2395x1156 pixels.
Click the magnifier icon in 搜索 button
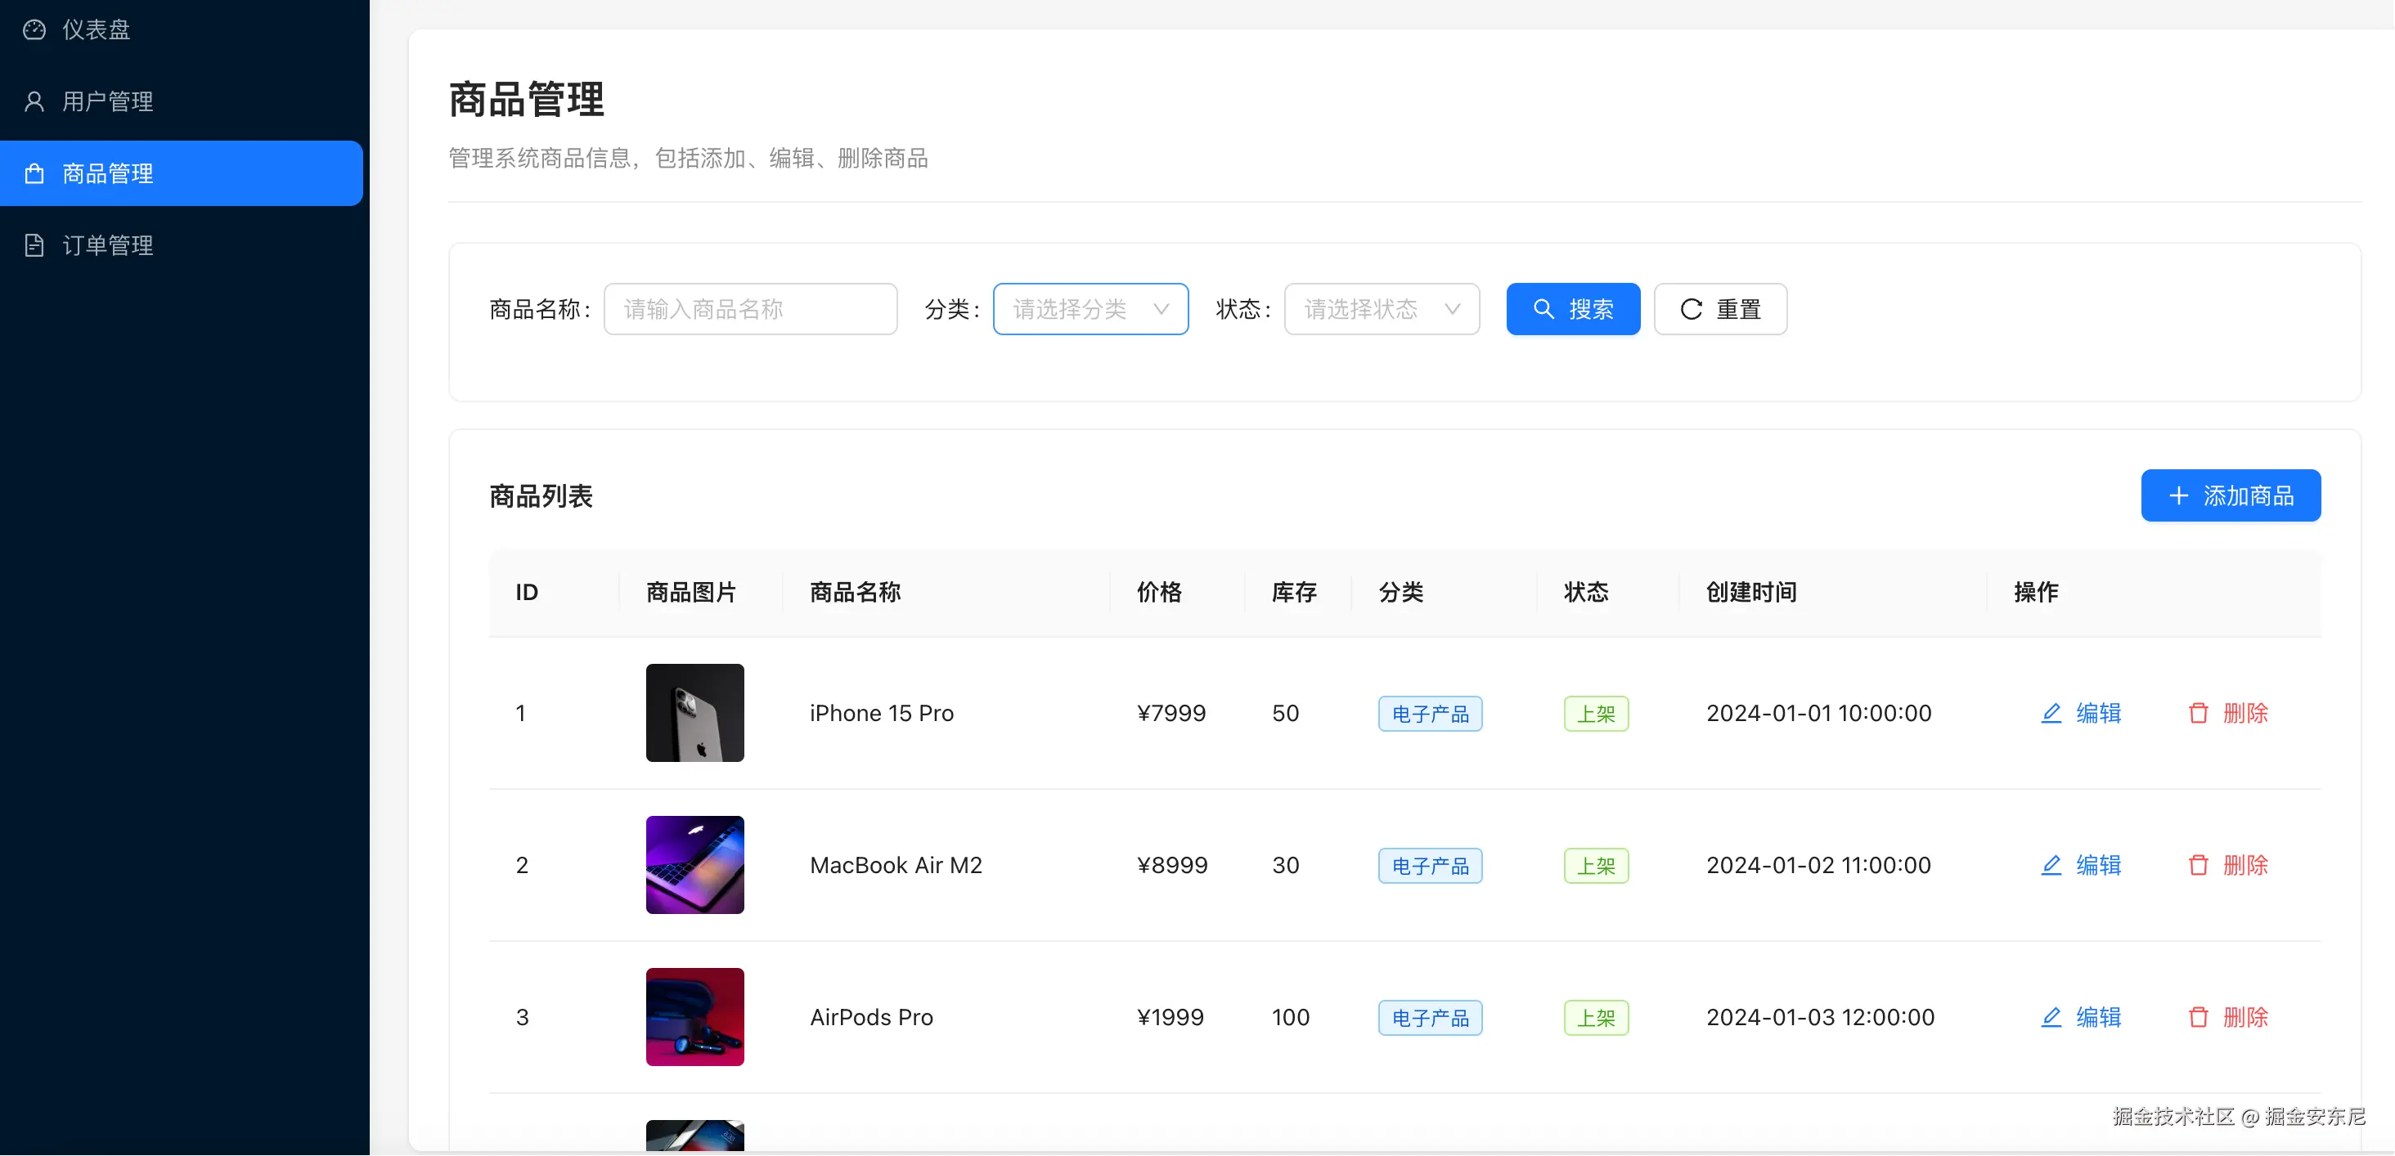point(1543,310)
